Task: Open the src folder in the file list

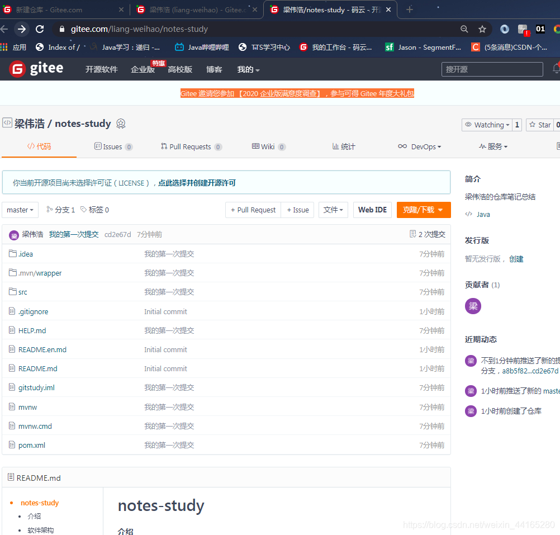Action: [23, 292]
